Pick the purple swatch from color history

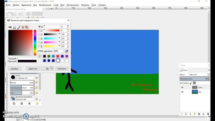point(67,56)
